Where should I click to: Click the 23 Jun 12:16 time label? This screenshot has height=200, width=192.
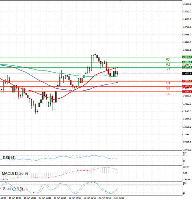point(60,198)
